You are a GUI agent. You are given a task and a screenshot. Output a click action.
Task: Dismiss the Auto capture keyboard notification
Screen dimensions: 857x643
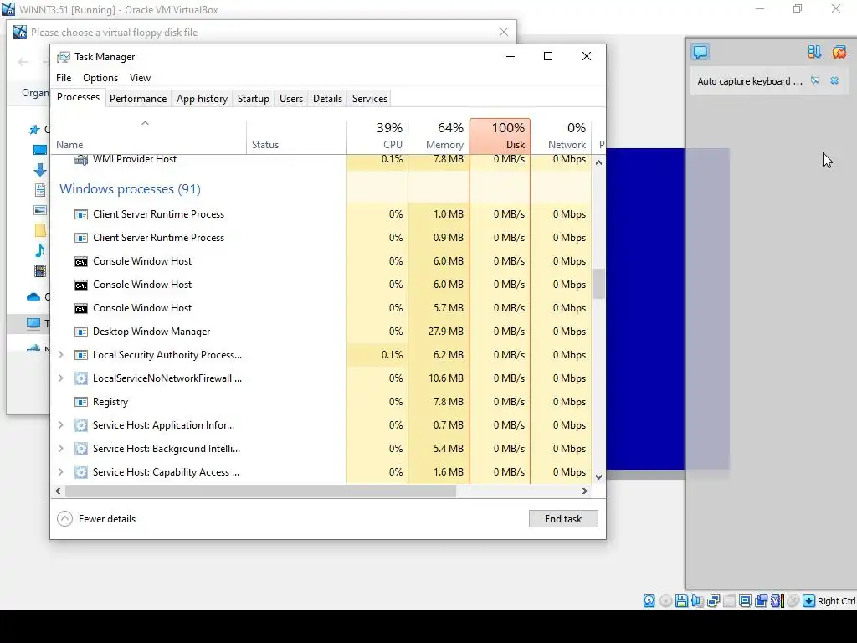(x=834, y=81)
